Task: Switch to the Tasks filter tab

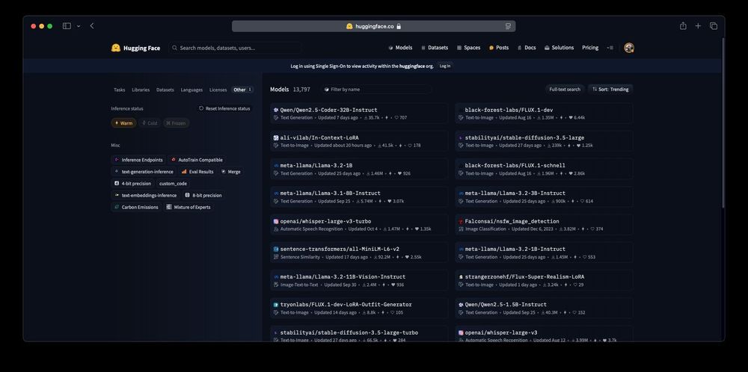Action: coord(119,90)
